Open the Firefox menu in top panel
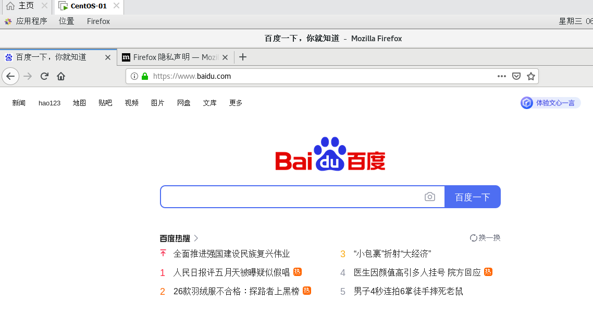This screenshot has height=336, width=593. 98,21
